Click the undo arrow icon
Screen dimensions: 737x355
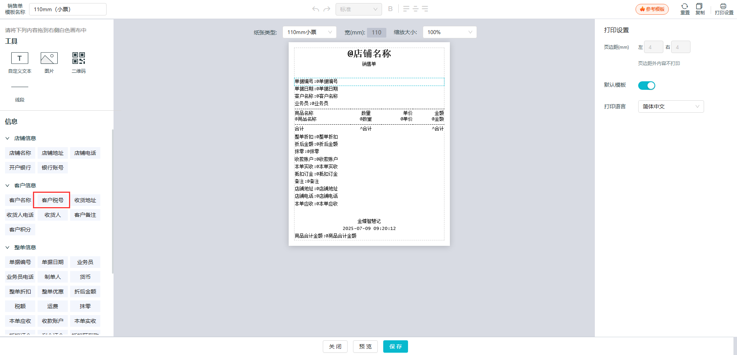pos(316,9)
